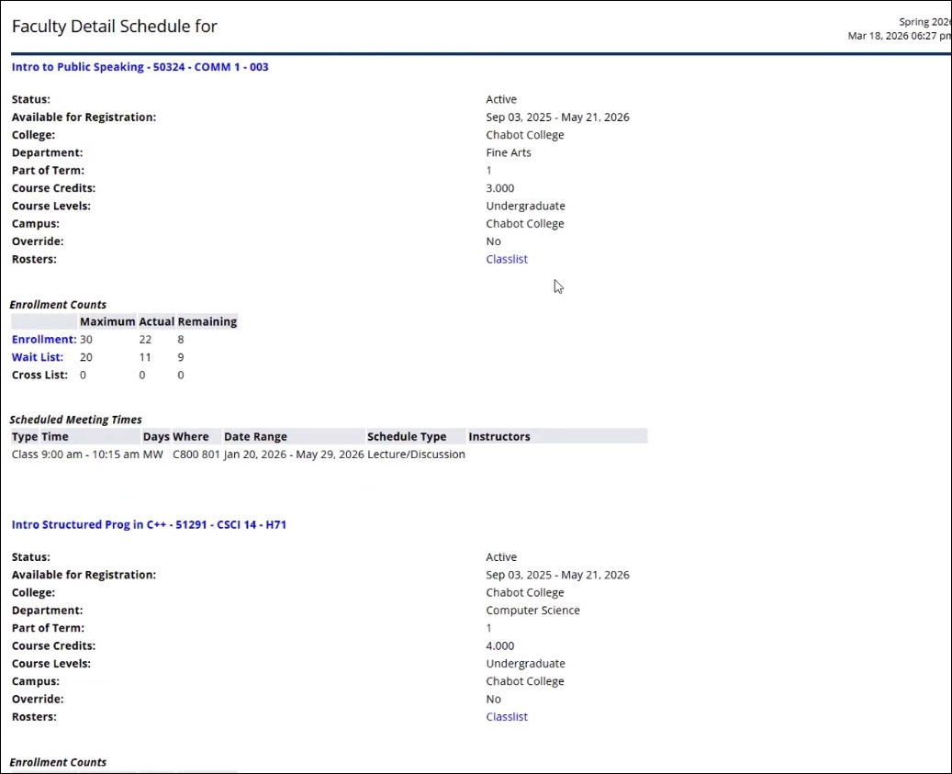Viewport: 952px width, 774px height.
Task: Open the Classlist for COMM 1 section 003
Action: click(x=506, y=259)
